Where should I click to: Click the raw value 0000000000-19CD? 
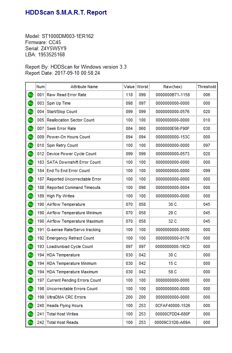click(173, 246)
